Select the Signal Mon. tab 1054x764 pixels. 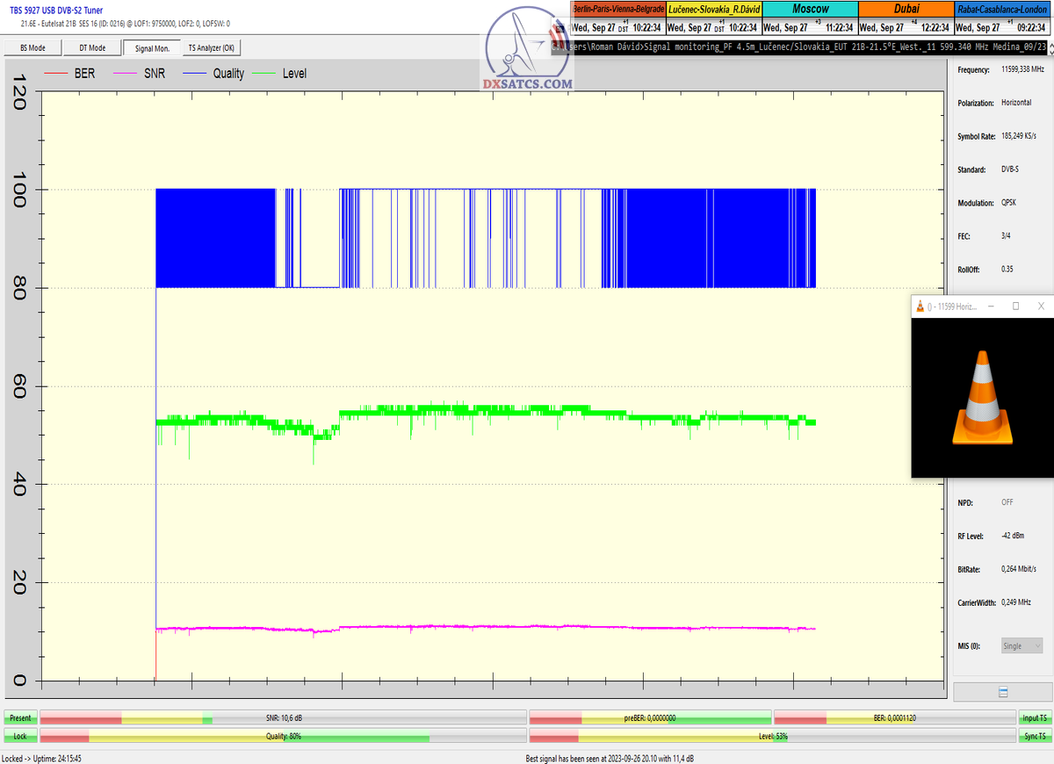152,48
